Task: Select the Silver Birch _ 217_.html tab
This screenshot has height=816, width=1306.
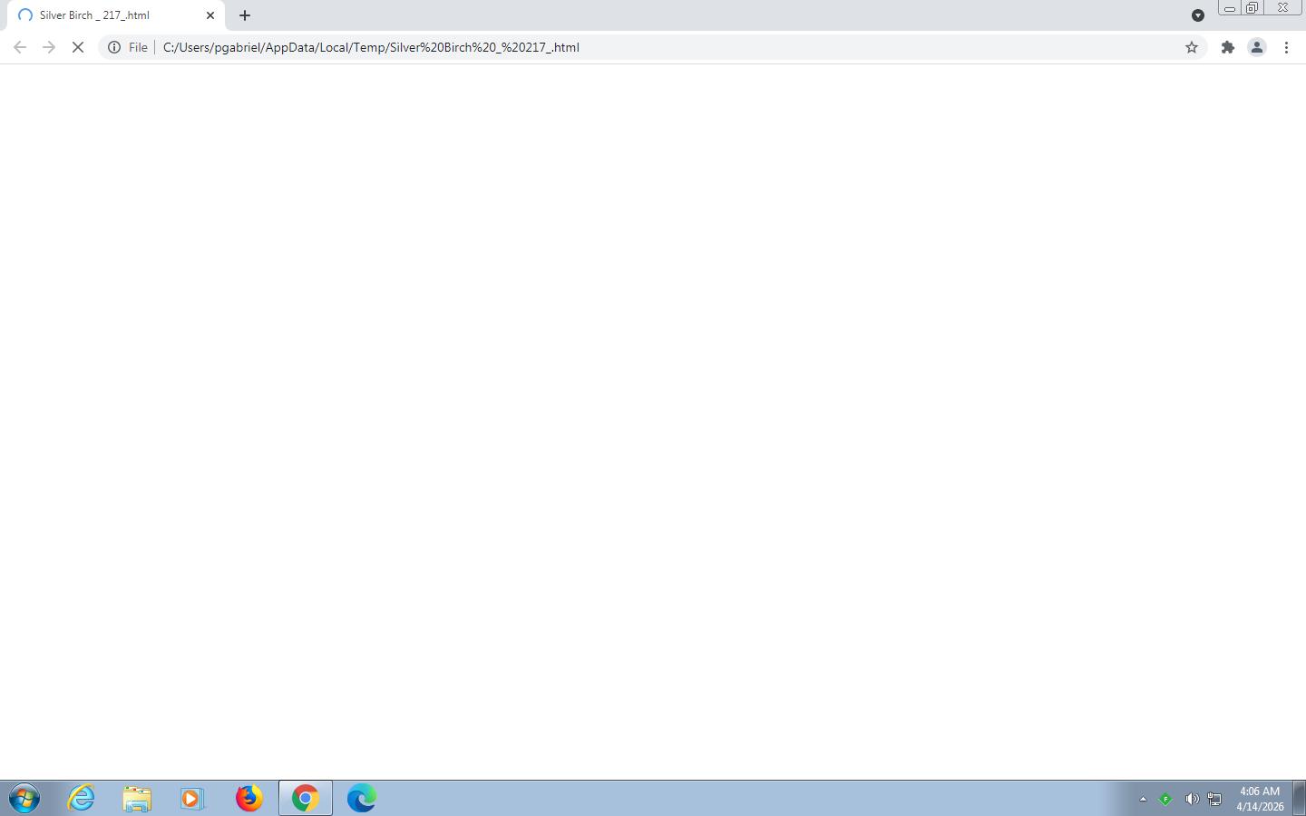Action: 100,15
